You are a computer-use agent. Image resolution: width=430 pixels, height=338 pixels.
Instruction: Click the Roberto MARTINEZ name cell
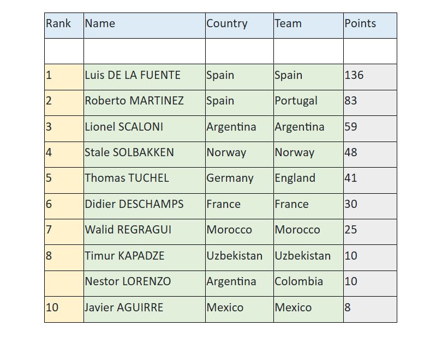click(x=144, y=101)
